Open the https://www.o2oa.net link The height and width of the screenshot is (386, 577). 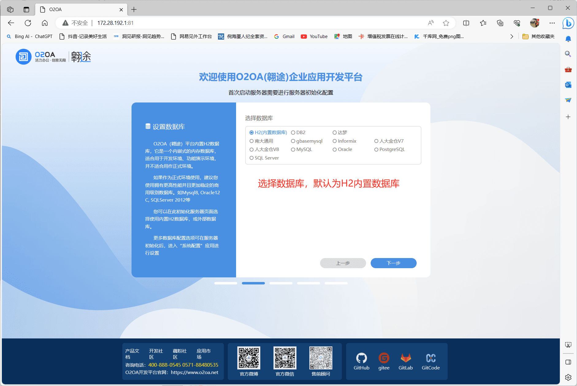click(x=195, y=372)
